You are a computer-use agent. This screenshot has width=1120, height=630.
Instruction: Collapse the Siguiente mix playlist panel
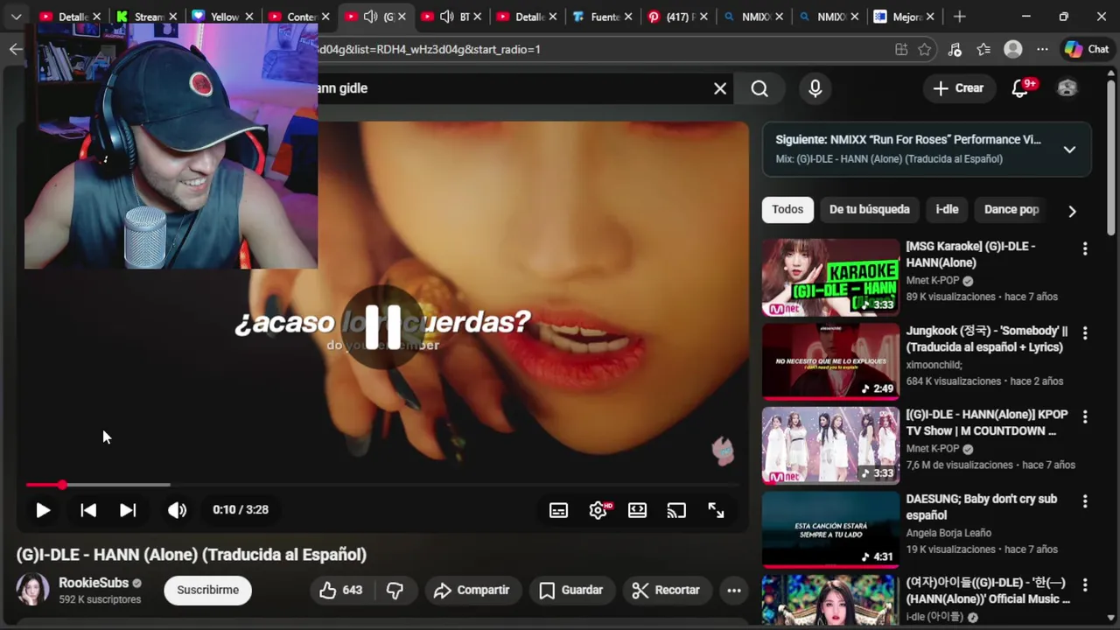point(1069,150)
